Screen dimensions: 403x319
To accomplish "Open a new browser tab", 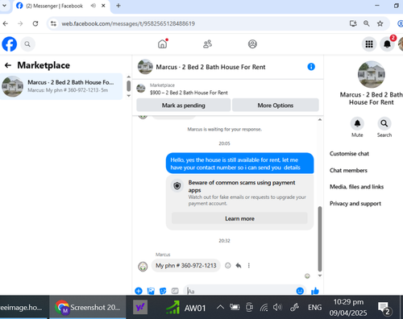I will 118,6.
